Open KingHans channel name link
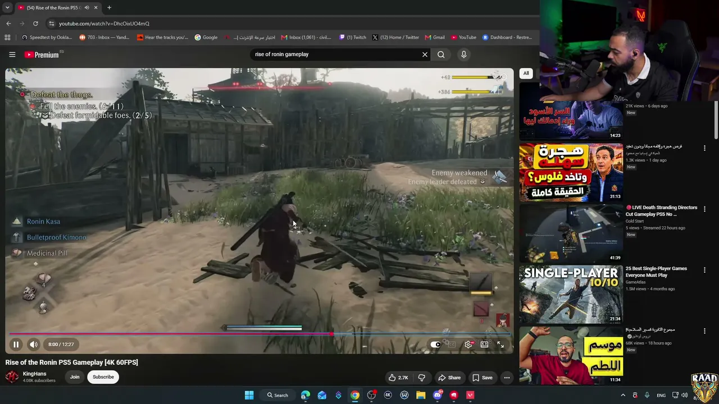This screenshot has height=404, width=719. 35,374
